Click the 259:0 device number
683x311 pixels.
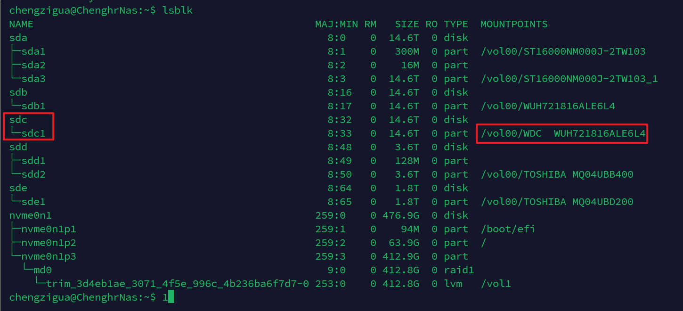(x=331, y=215)
